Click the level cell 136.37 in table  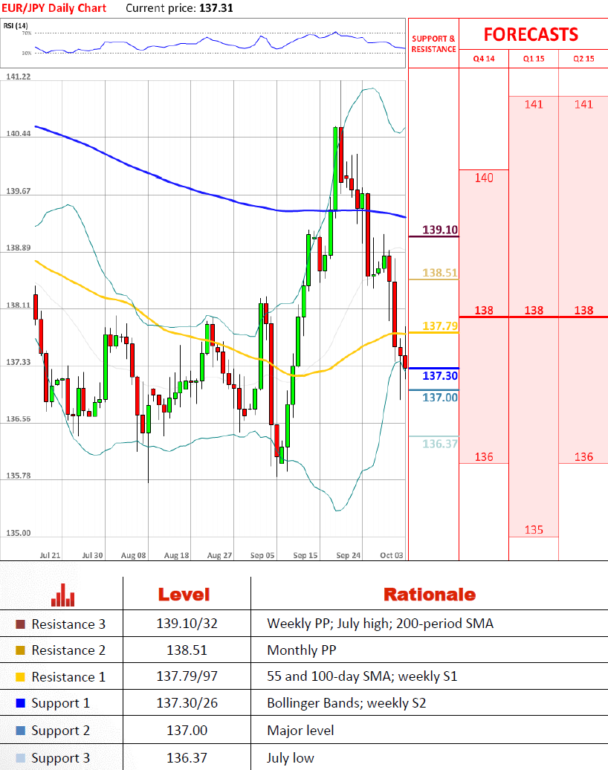click(187, 757)
